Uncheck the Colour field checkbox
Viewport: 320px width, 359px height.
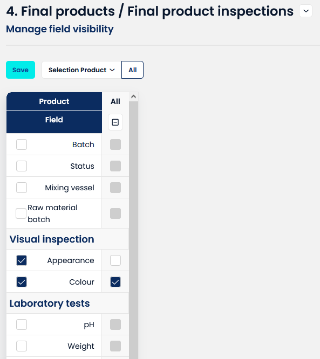tap(22, 282)
